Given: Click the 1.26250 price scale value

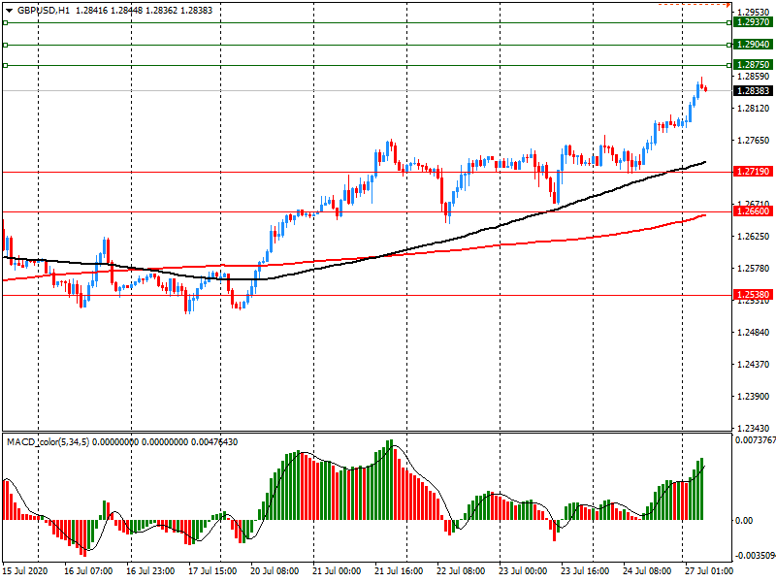Looking at the screenshot, I should pyautogui.click(x=754, y=236).
